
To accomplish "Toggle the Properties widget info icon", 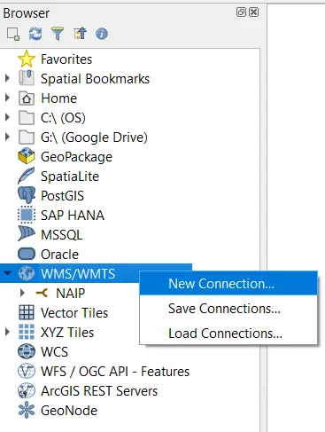I will point(102,34).
